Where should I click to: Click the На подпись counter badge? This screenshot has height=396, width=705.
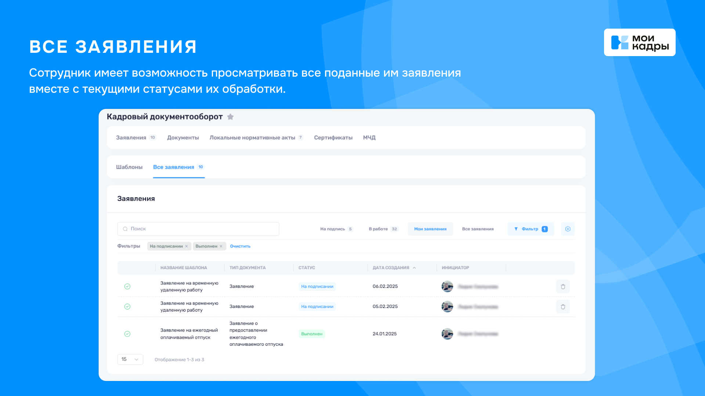(x=351, y=229)
